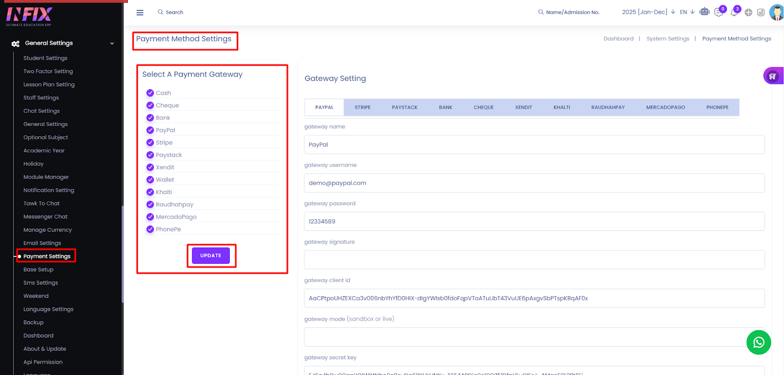The height and width of the screenshot is (375, 784).
Task: Toggle the Cheque gateway checkbox
Action: 150,105
